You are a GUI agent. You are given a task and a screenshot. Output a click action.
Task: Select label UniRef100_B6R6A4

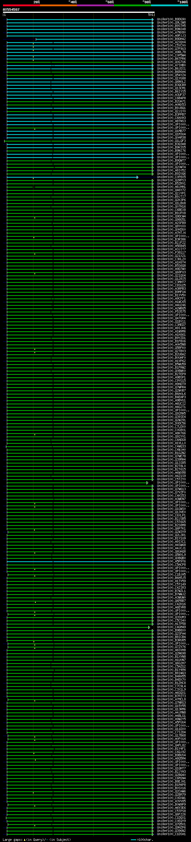point(171,72)
